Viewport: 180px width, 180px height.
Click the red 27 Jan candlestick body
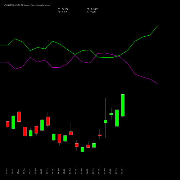[19, 117]
